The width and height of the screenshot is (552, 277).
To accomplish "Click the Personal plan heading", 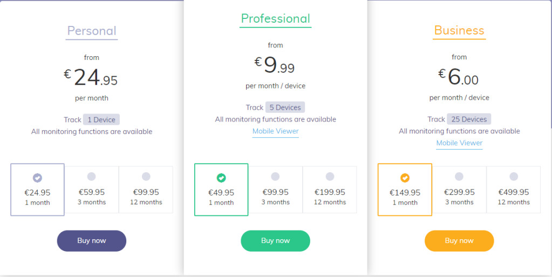I will pyautogui.click(x=92, y=31).
